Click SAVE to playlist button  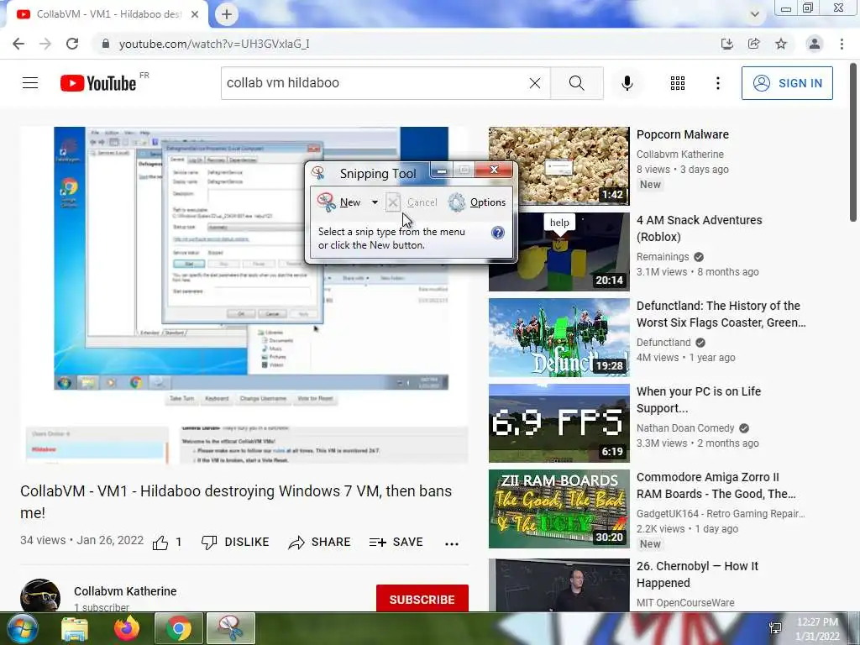point(396,543)
